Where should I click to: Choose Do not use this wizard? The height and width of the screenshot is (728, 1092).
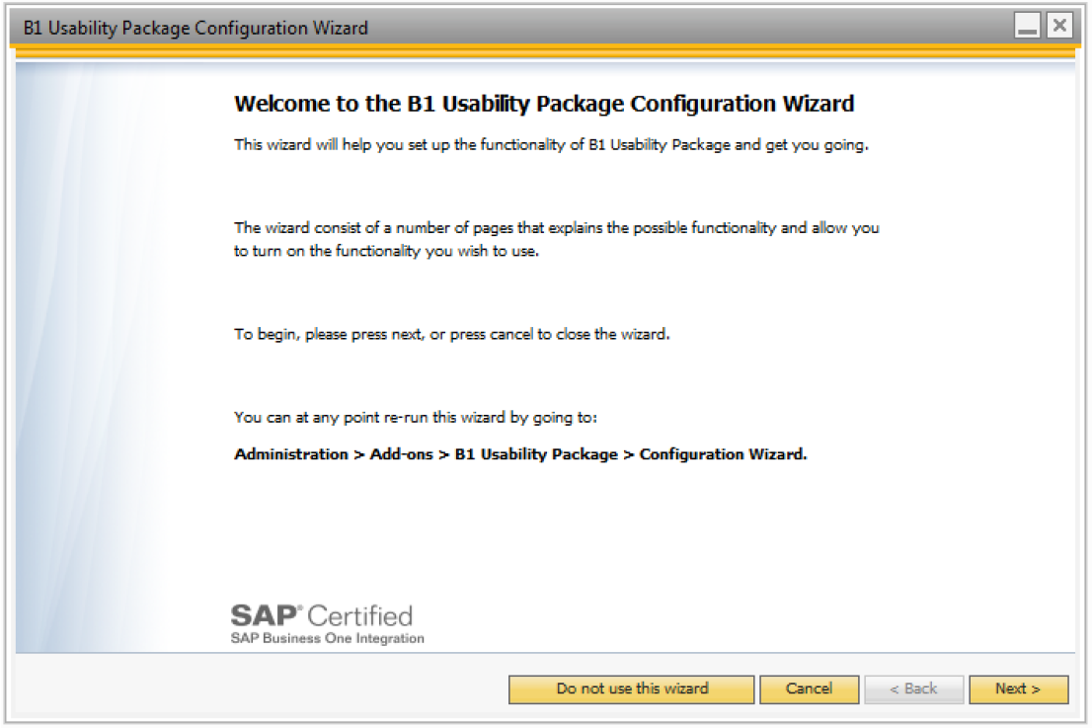[x=632, y=689]
